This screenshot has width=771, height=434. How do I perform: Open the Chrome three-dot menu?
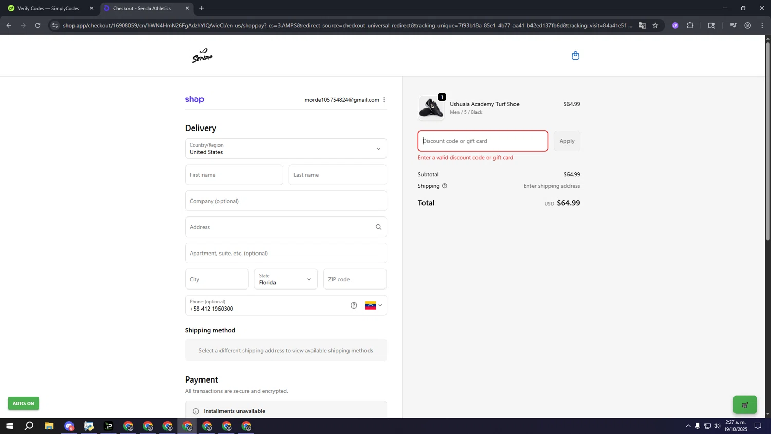point(762,25)
